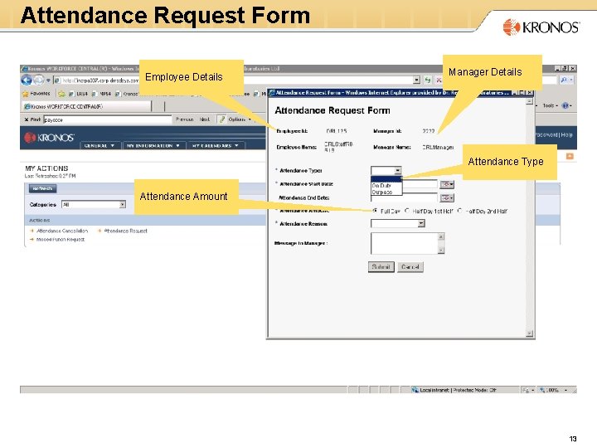Click the browser Forward arrow icon
Image resolution: width=597 pixels, height=448 pixels.
[38, 80]
